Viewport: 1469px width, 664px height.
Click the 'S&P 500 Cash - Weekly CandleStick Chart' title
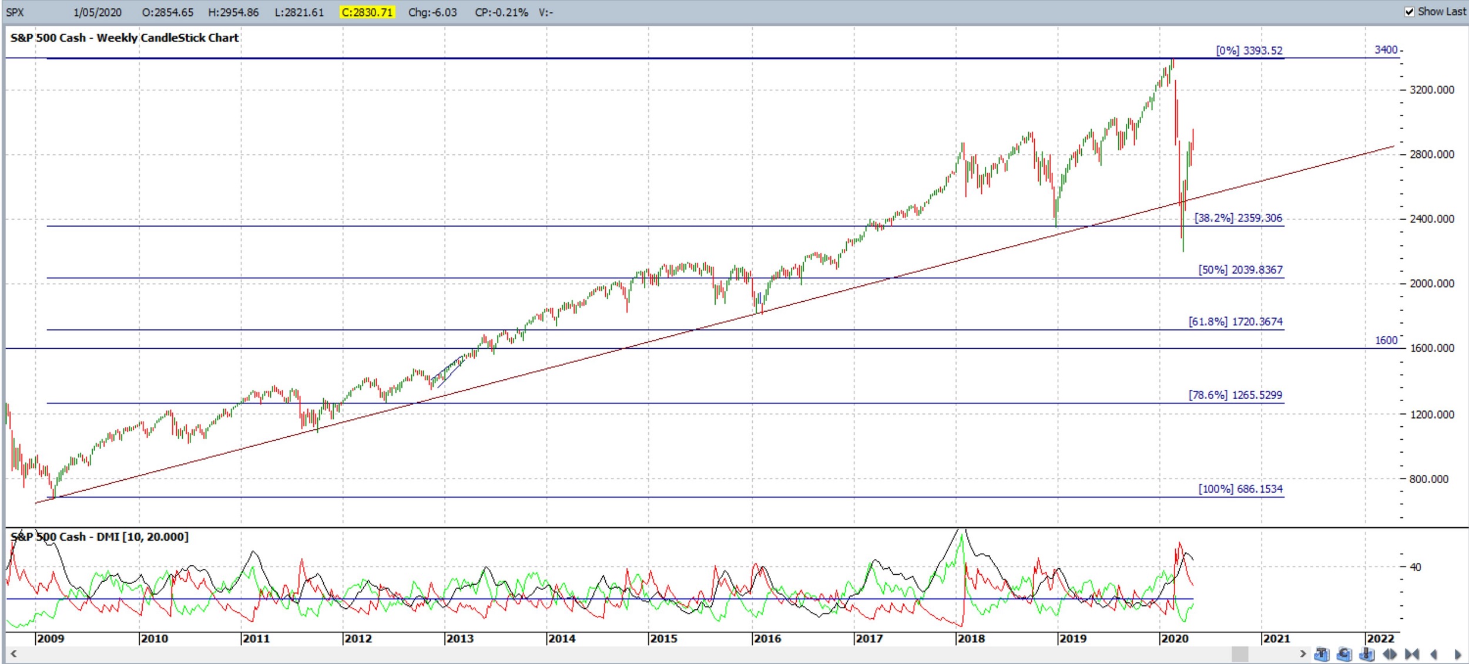pyautogui.click(x=125, y=38)
